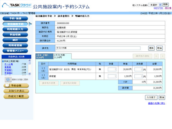Open the 統計 menu
Screen dimensions: 172x129
pyautogui.click(x=15, y=40)
